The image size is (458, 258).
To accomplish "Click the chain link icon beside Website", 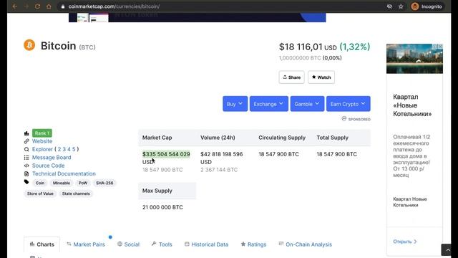I will tap(26, 141).
